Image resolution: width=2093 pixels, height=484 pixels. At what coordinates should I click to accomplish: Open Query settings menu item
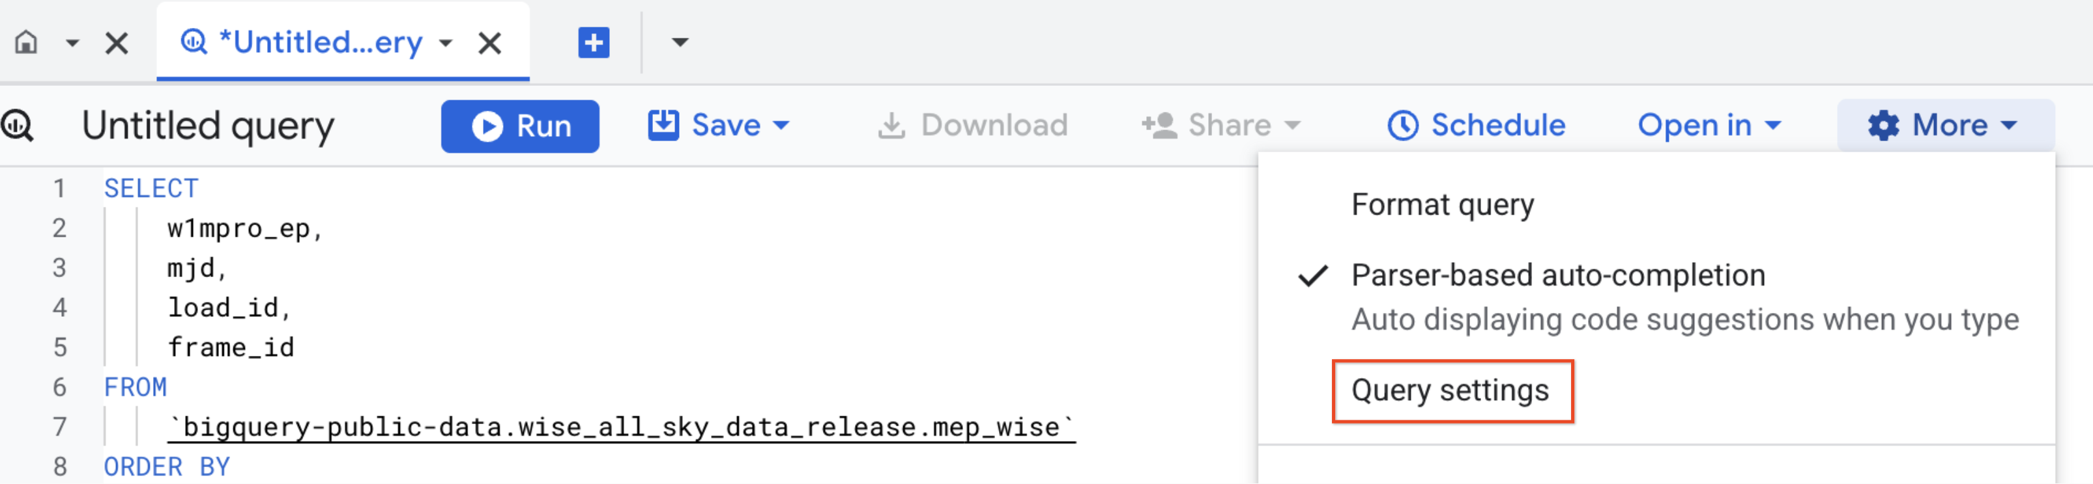pyautogui.click(x=1451, y=391)
